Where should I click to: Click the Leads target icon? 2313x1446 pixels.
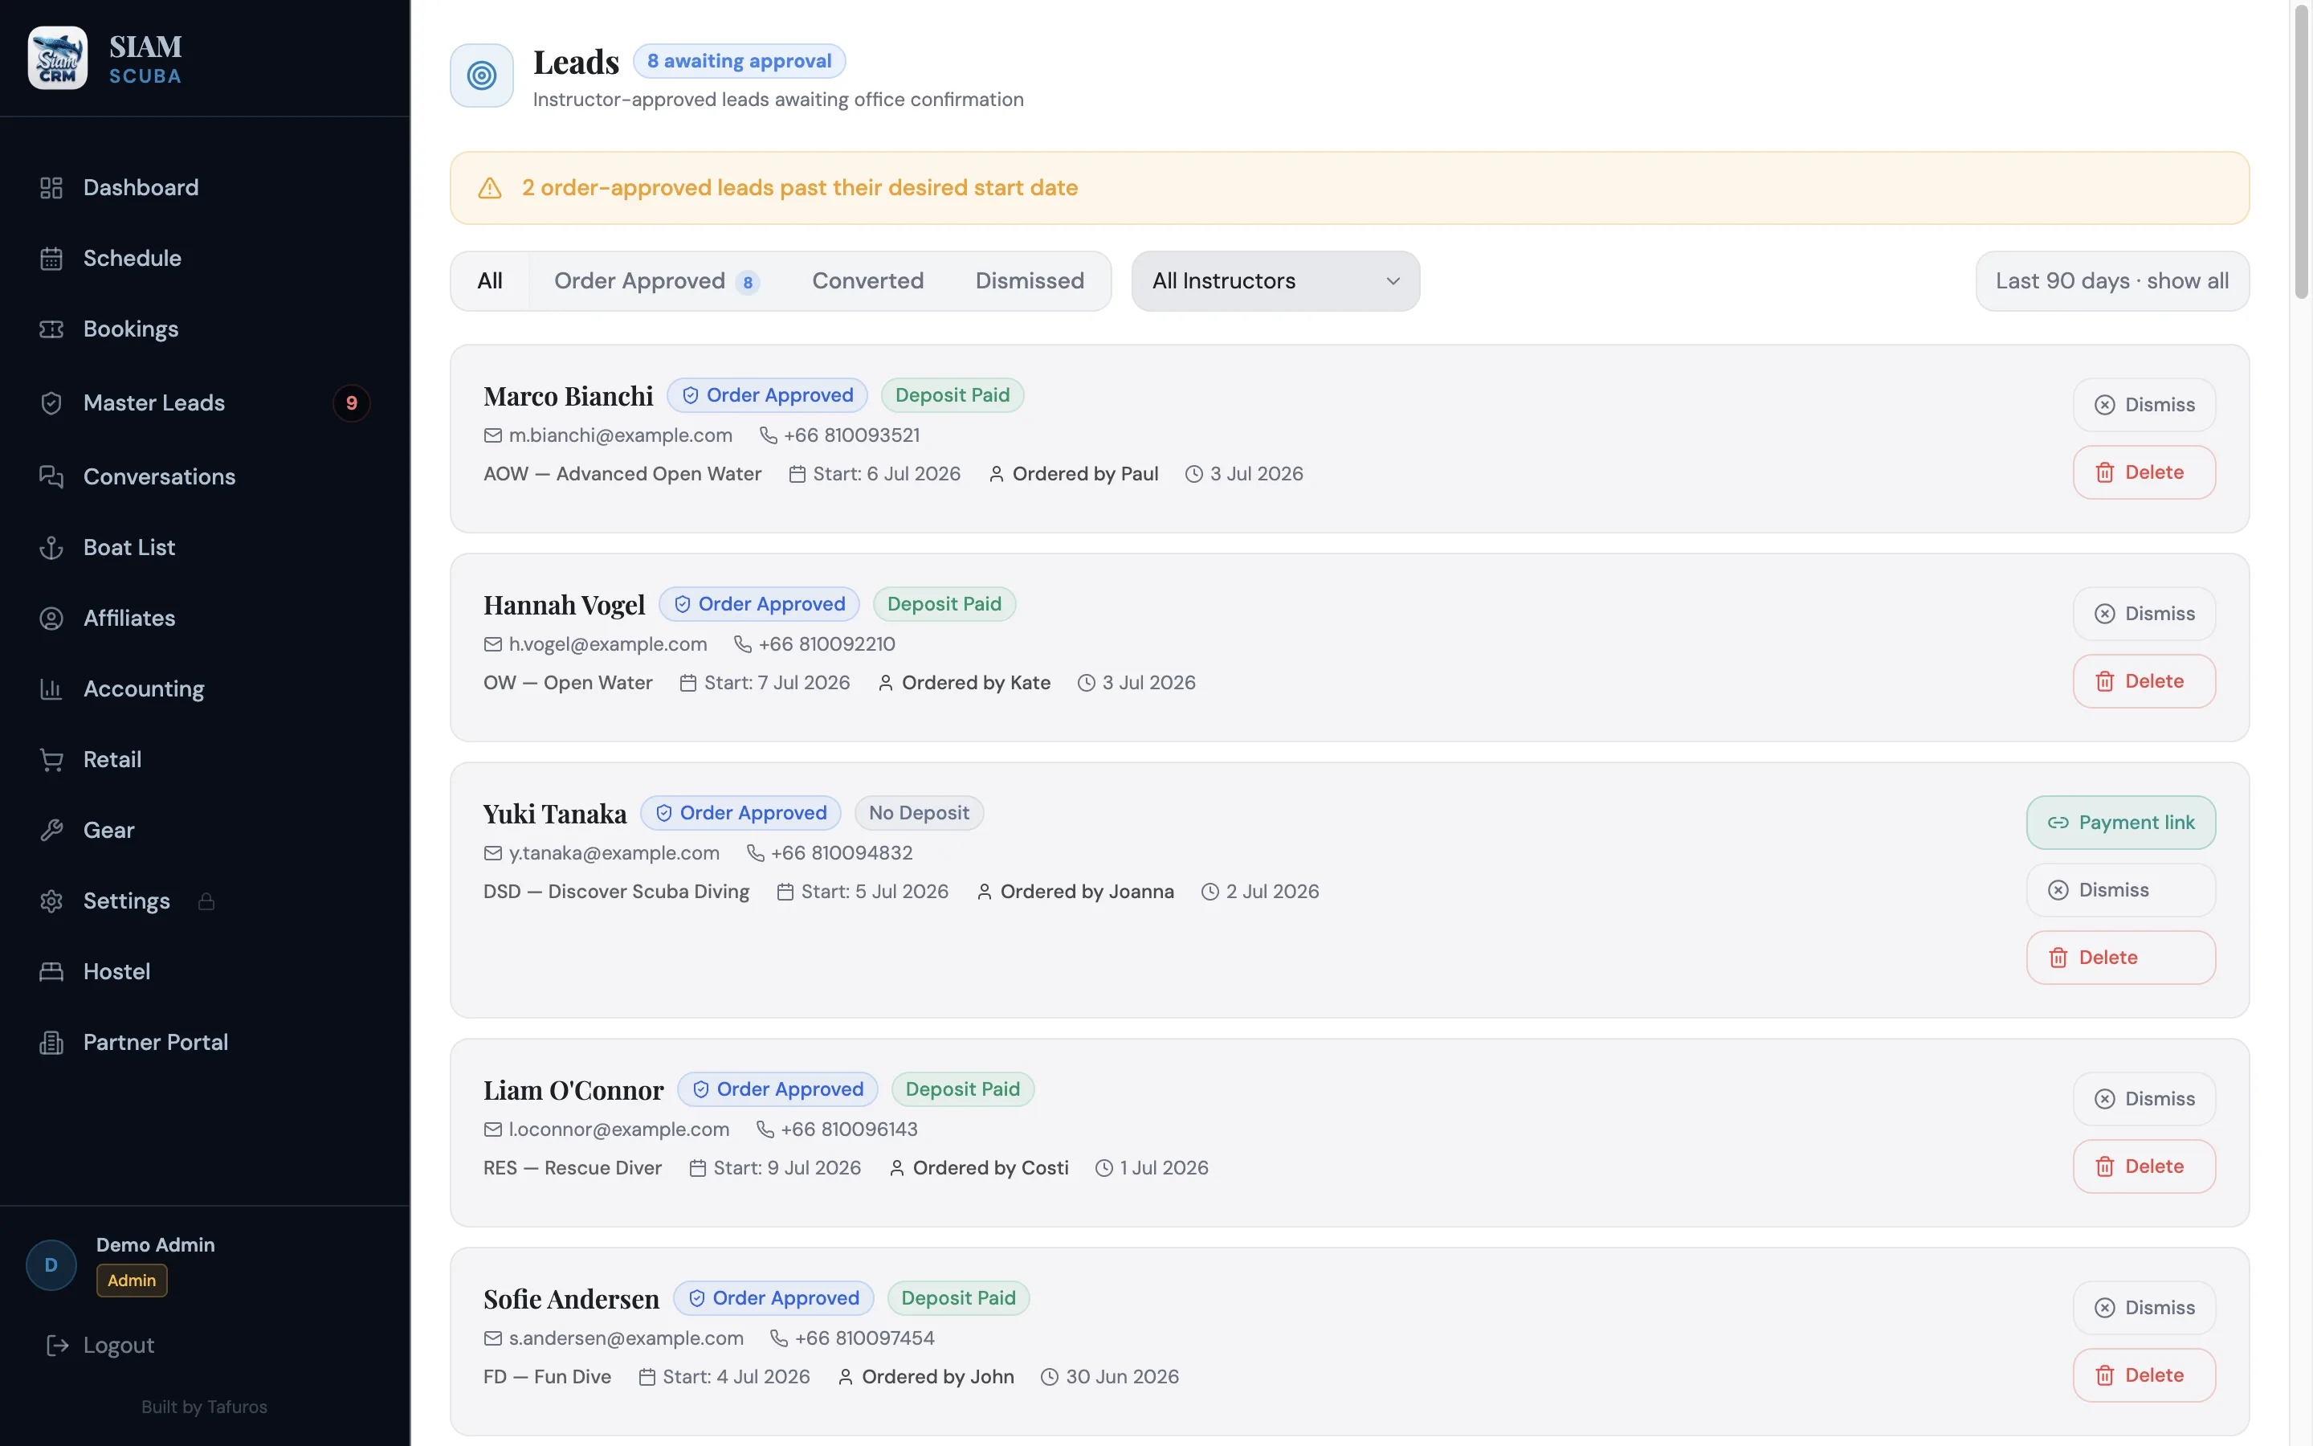(482, 76)
